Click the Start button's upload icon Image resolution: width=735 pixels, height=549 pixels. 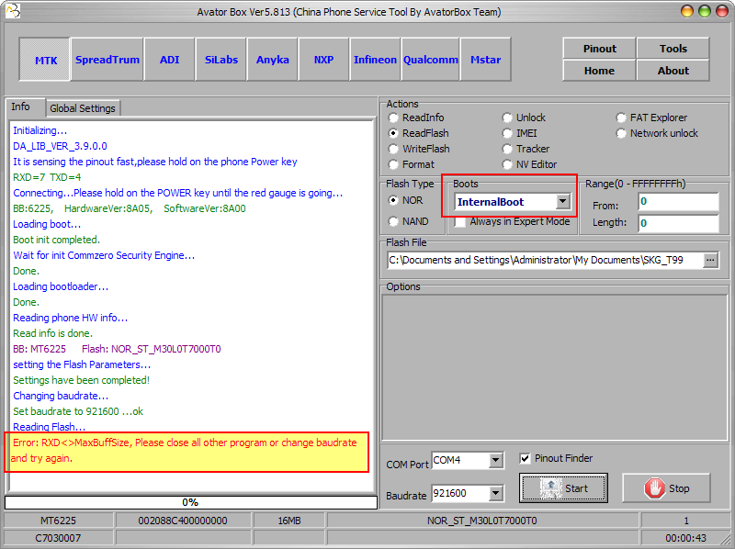[550, 487]
